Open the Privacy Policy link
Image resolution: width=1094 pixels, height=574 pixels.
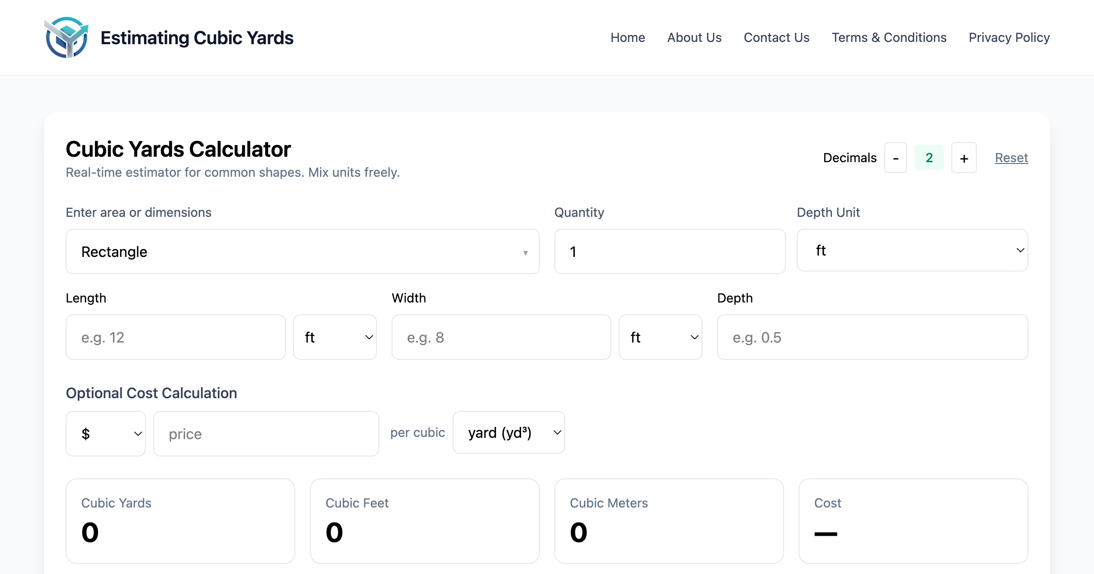click(x=1009, y=37)
